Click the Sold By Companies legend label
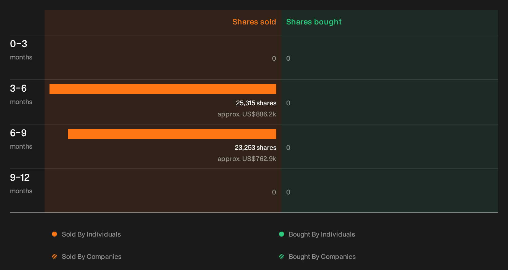The image size is (508, 270). tap(92, 257)
